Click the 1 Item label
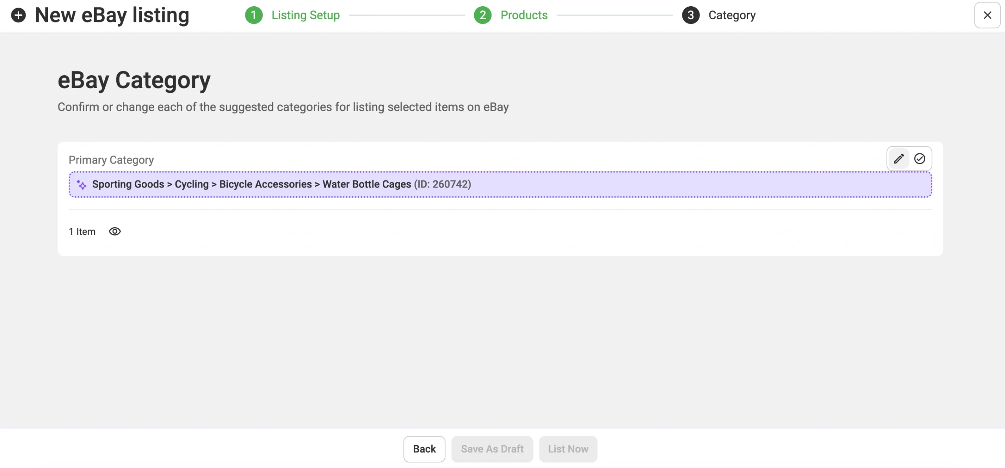 [82, 231]
